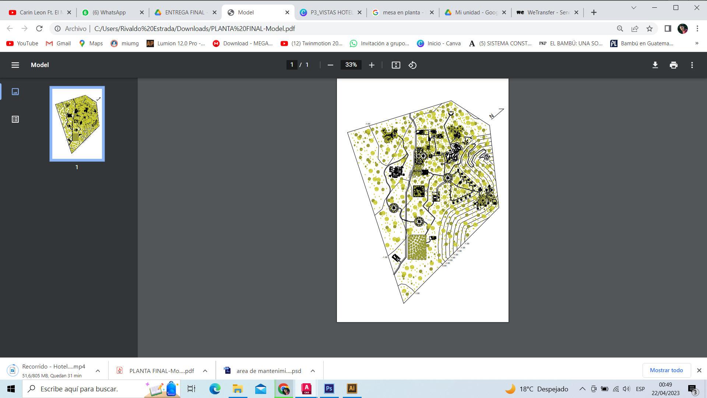Expand options for PLANTA FINAL pdf download
The height and width of the screenshot is (398, 707).
(x=205, y=371)
